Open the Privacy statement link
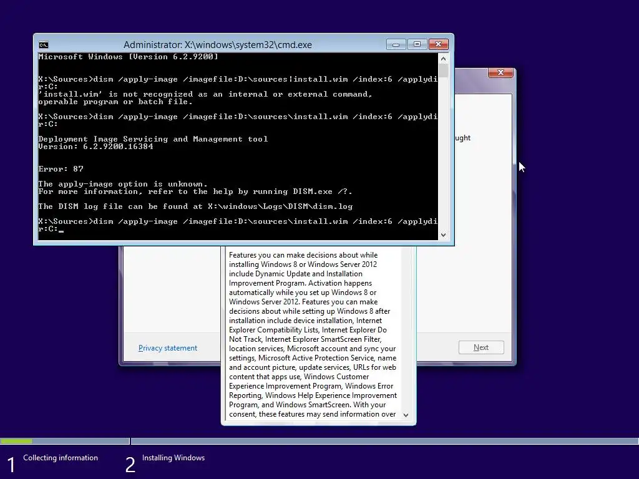 tap(167, 348)
